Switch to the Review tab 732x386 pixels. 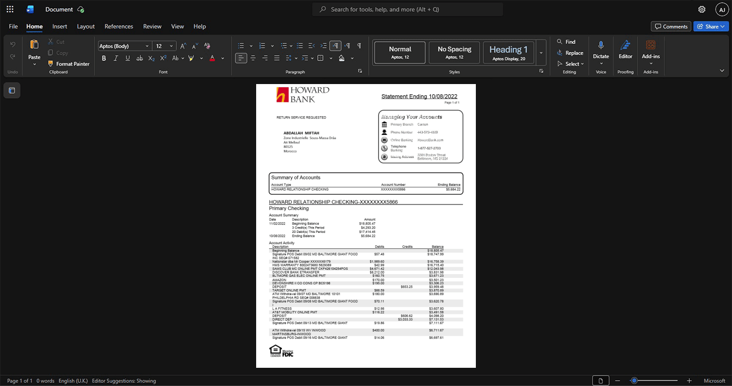tap(152, 26)
